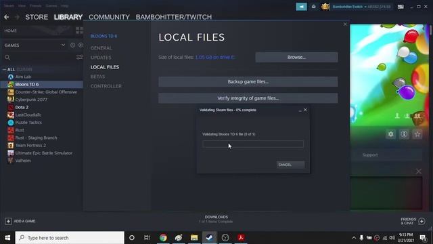The image size is (433, 244).
Task: Close the properties window
Action: point(345,24)
